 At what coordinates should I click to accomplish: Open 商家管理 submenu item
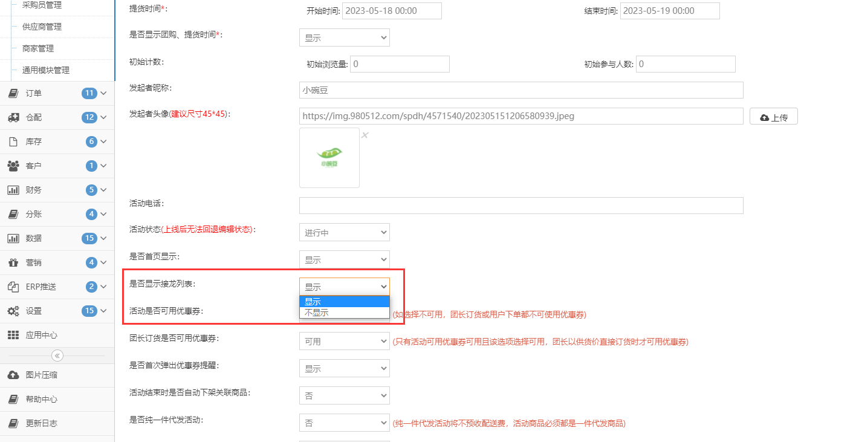(x=38, y=48)
